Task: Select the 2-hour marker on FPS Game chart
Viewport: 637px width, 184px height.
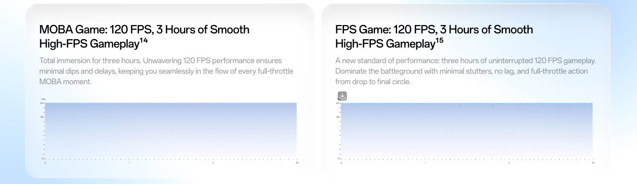Action: (509, 163)
